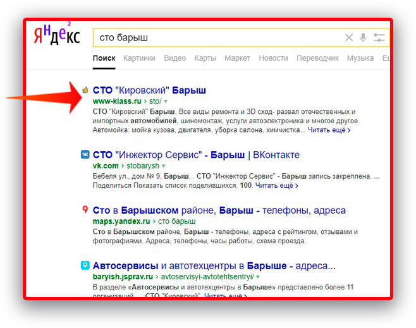The image size is (416, 328).
Task: Click the VK favicon icon
Action: point(85,154)
